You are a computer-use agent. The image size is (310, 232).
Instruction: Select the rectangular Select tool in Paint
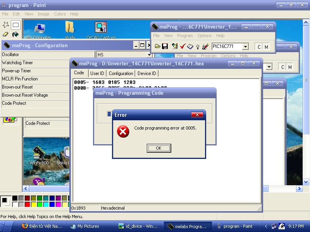coord(15,25)
